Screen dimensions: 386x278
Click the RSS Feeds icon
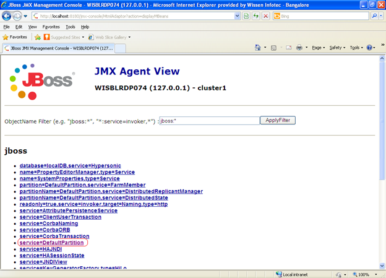(x=273, y=48)
